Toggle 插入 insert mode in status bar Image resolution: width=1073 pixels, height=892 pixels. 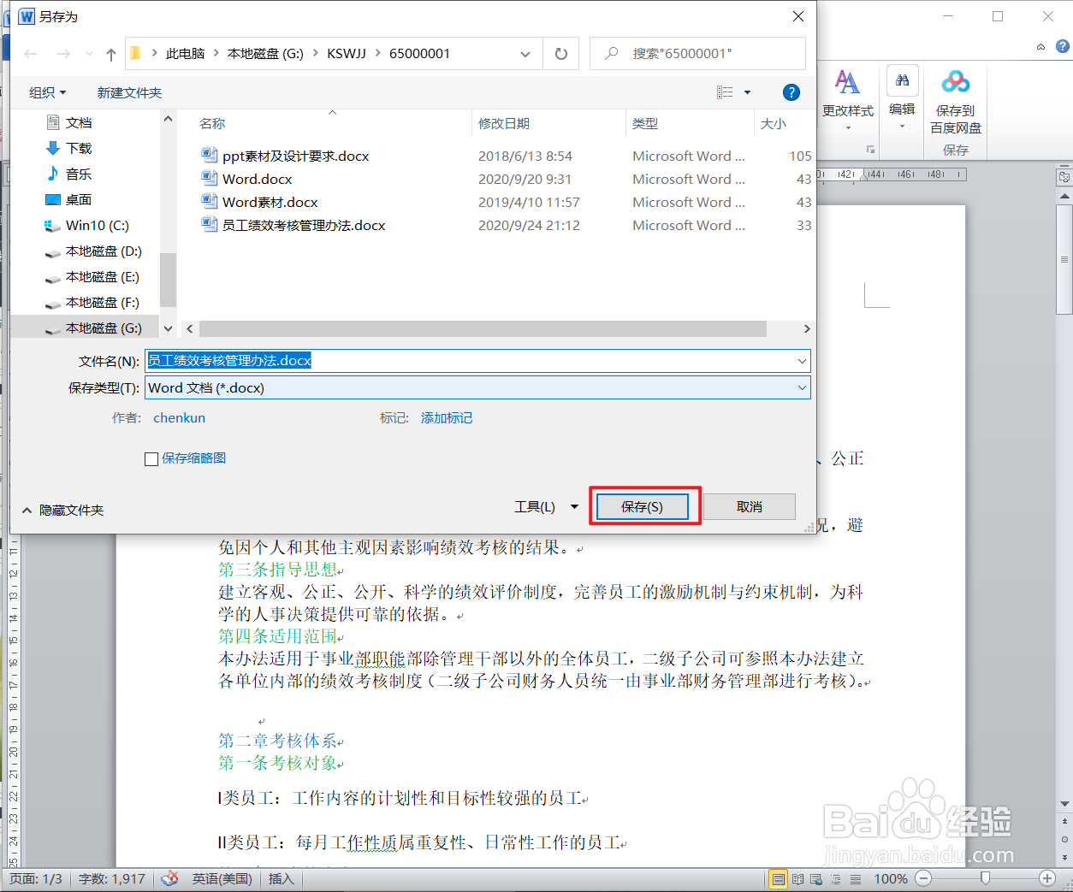tap(281, 878)
